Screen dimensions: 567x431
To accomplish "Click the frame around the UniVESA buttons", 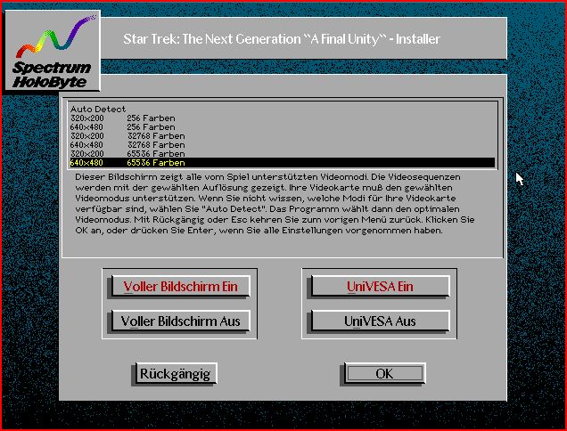I will (x=380, y=270).
